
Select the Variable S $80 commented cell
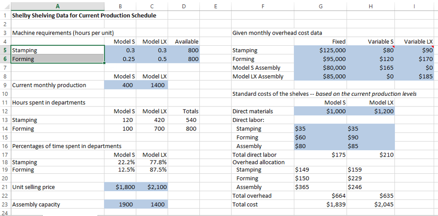click(x=371, y=50)
